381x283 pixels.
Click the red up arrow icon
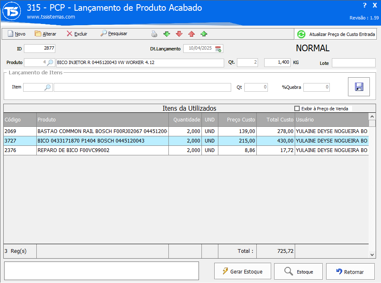(192, 34)
